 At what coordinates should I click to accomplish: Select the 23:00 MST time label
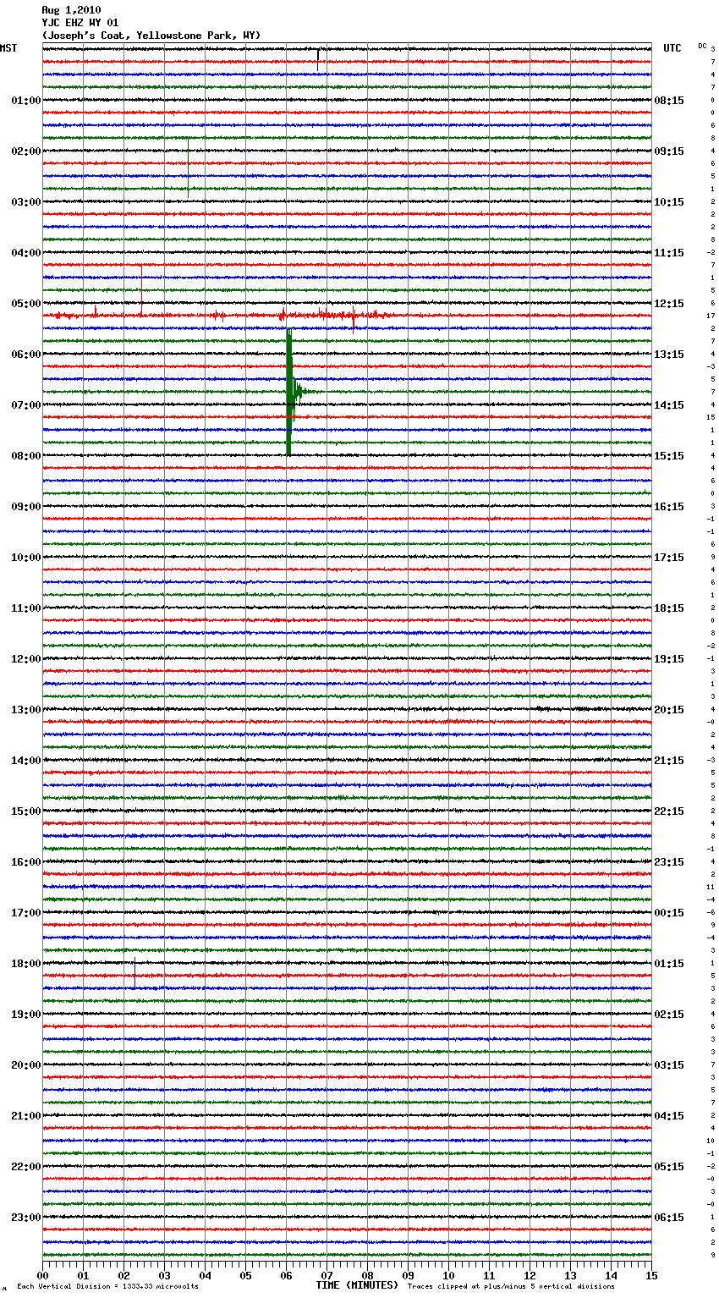coord(26,1218)
